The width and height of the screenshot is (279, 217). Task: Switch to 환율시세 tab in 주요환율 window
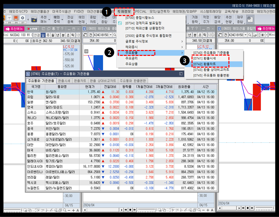[64, 81]
